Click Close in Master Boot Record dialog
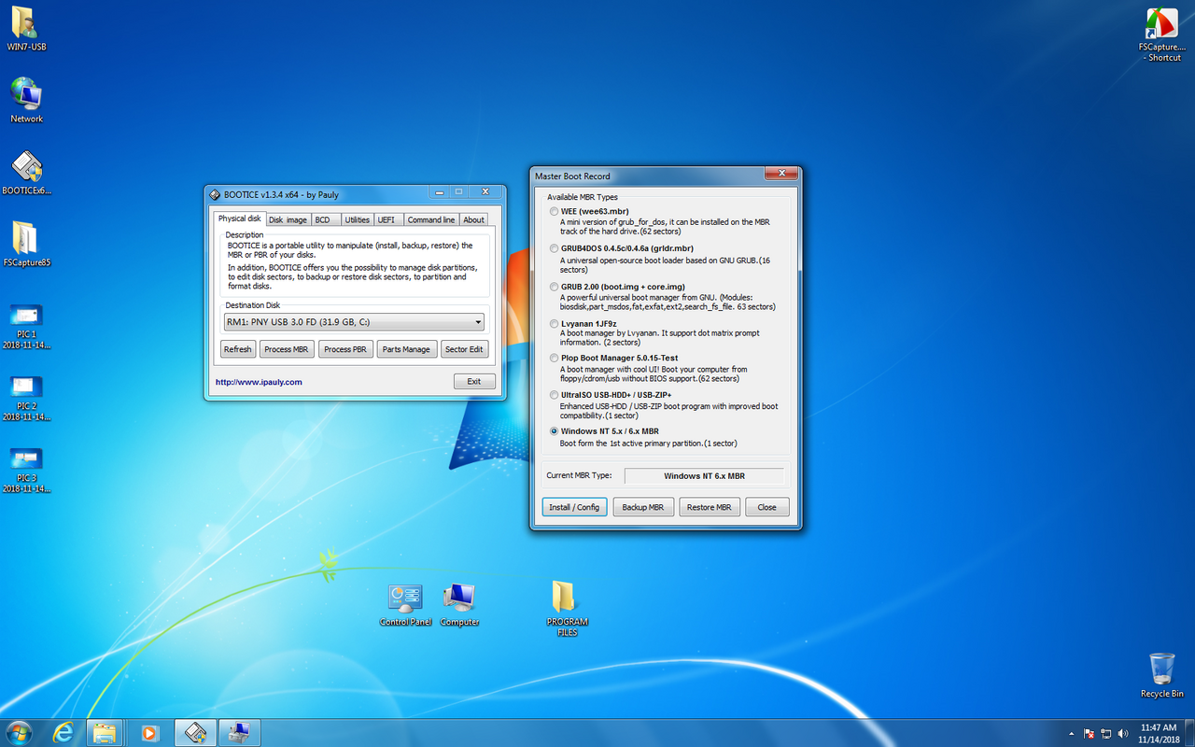Image resolution: width=1195 pixels, height=747 pixels. pos(766,507)
